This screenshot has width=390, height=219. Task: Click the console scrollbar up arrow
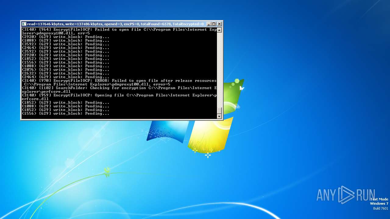click(x=219, y=30)
